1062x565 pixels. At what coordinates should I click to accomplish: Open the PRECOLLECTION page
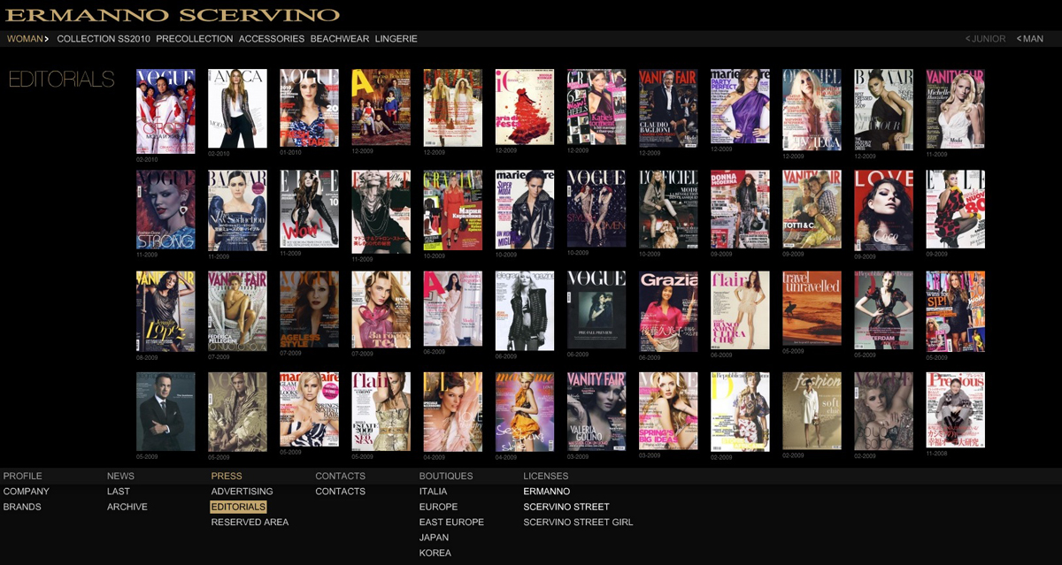(195, 39)
